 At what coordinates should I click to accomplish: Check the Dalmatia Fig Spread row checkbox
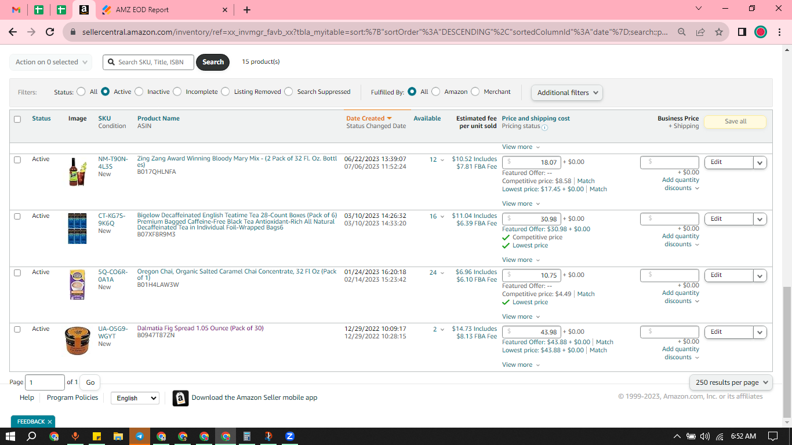[x=17, y=330]
